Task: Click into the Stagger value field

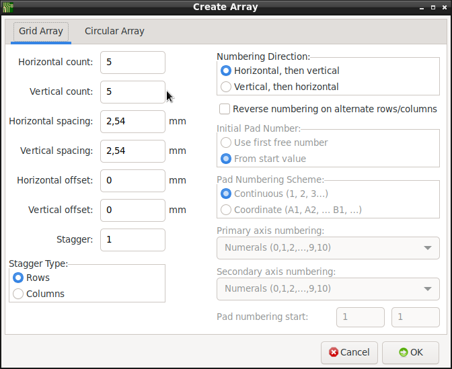Action: point(133,240)
